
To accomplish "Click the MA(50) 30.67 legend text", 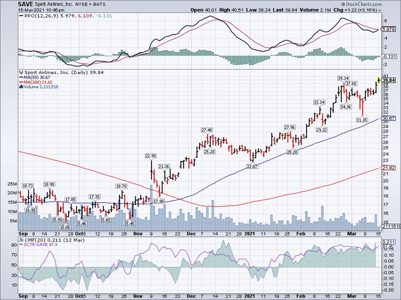I will 37,77.
